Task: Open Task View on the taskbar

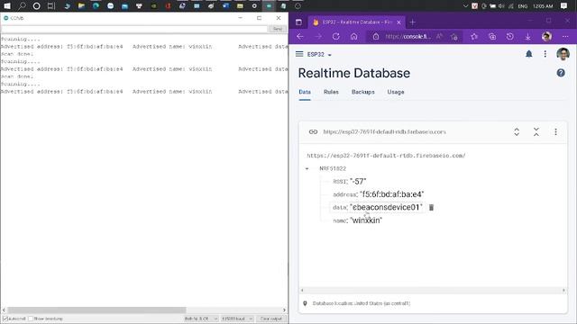Action: pyautogui.click(x=51, y=6)
